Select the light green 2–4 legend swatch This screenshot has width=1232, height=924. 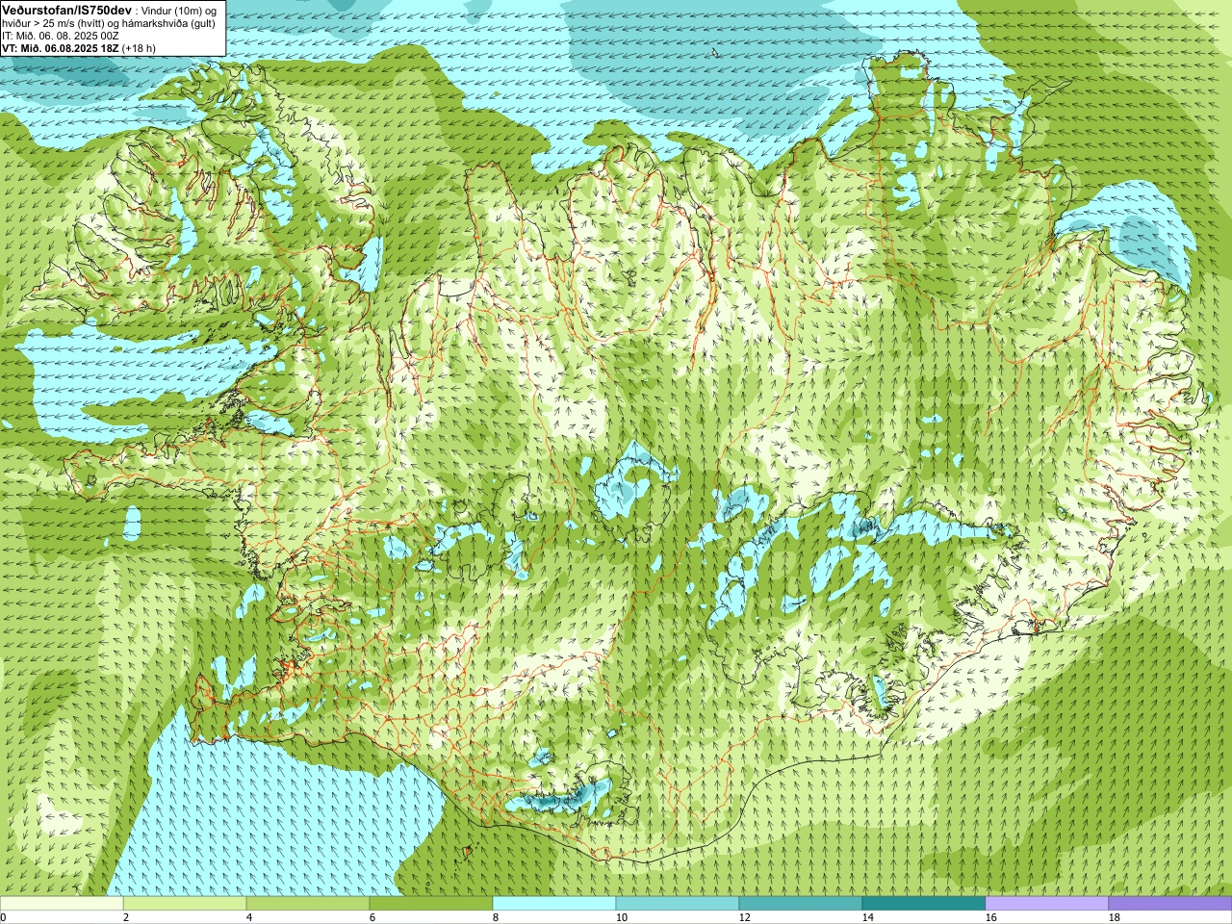(x=185, y=904)
